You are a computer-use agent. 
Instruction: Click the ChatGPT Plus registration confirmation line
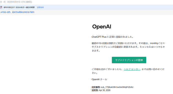point(113,37)
